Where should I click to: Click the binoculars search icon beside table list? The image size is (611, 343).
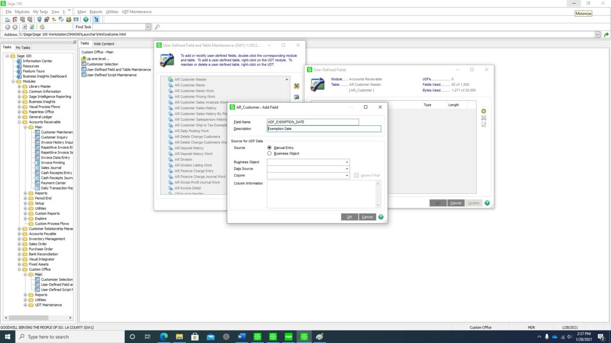coord(297,85)
